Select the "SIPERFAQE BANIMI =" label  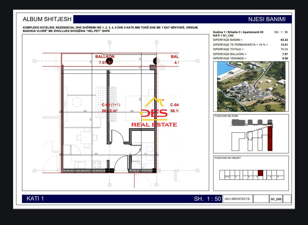[228, 40]
